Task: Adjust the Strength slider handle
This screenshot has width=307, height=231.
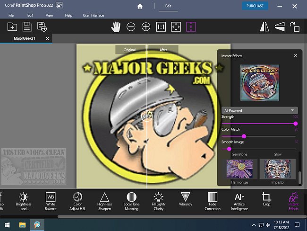Action: click(296, 124)
